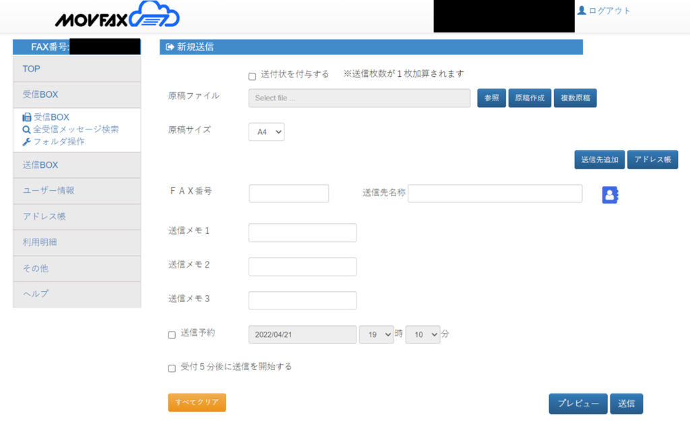
Task: Open アドレス帳 sidebar menu item
Action: click(77, 216)
